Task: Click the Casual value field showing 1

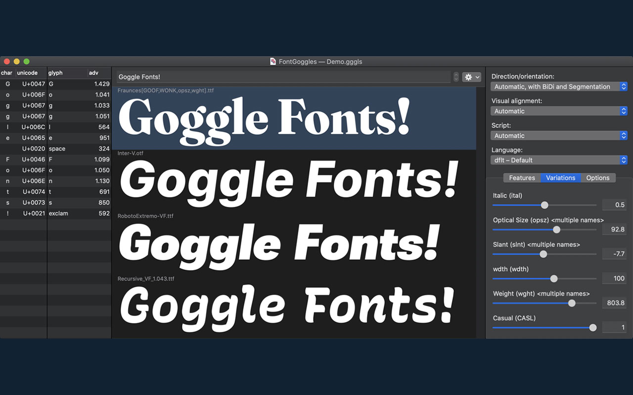Action: 614,327
